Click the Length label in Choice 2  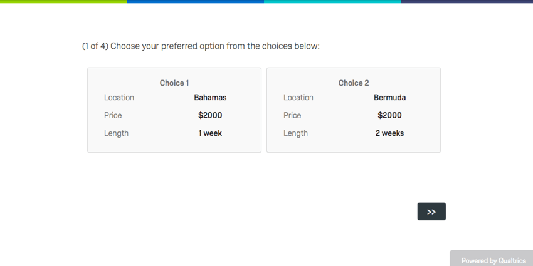click(x=295, y=133)
